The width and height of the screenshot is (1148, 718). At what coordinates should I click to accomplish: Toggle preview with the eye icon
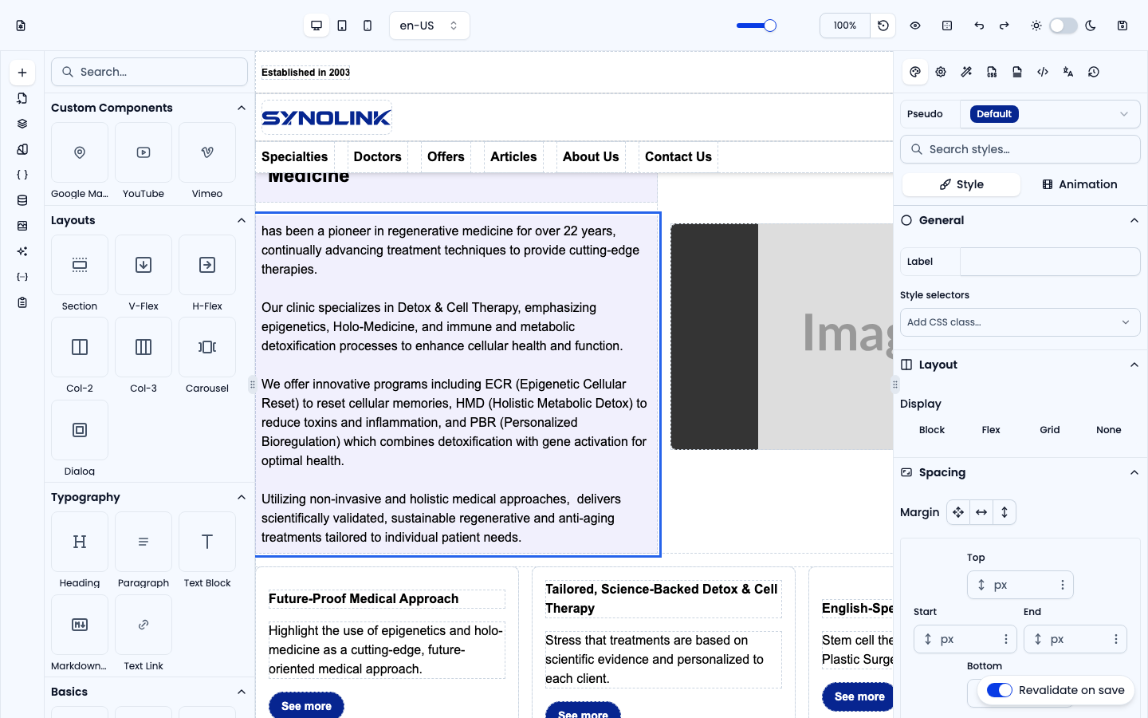click(915, 26)
